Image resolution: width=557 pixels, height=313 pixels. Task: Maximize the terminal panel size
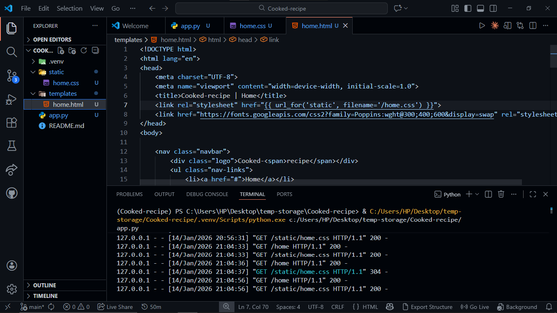pyautogui.click(x=533, y=194)
